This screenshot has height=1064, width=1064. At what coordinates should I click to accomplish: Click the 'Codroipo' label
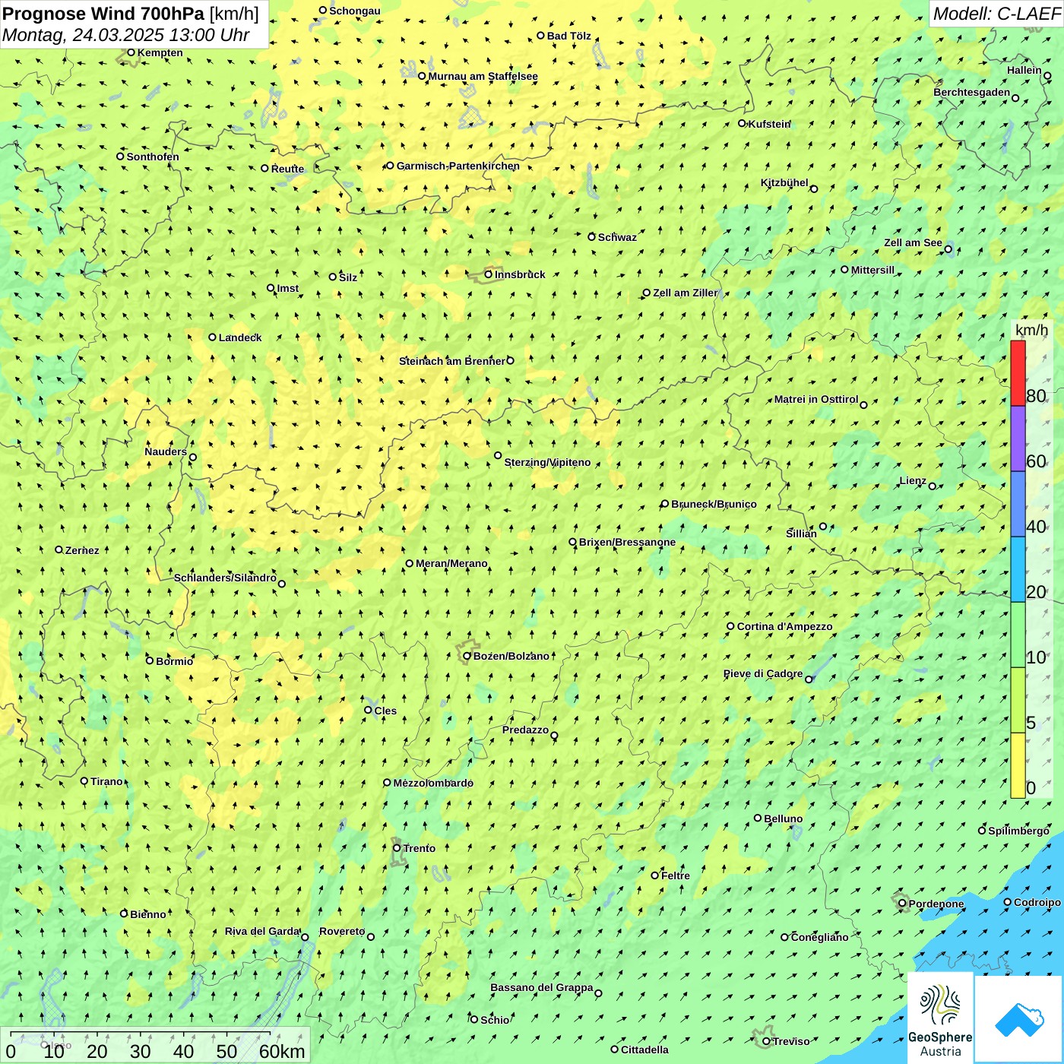(x=1037, y=902)
